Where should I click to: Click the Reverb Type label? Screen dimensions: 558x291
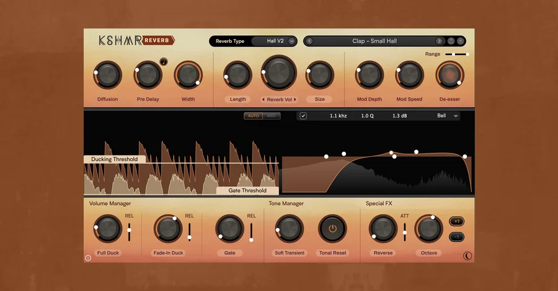pyautogui.click(x=230, y=41)
